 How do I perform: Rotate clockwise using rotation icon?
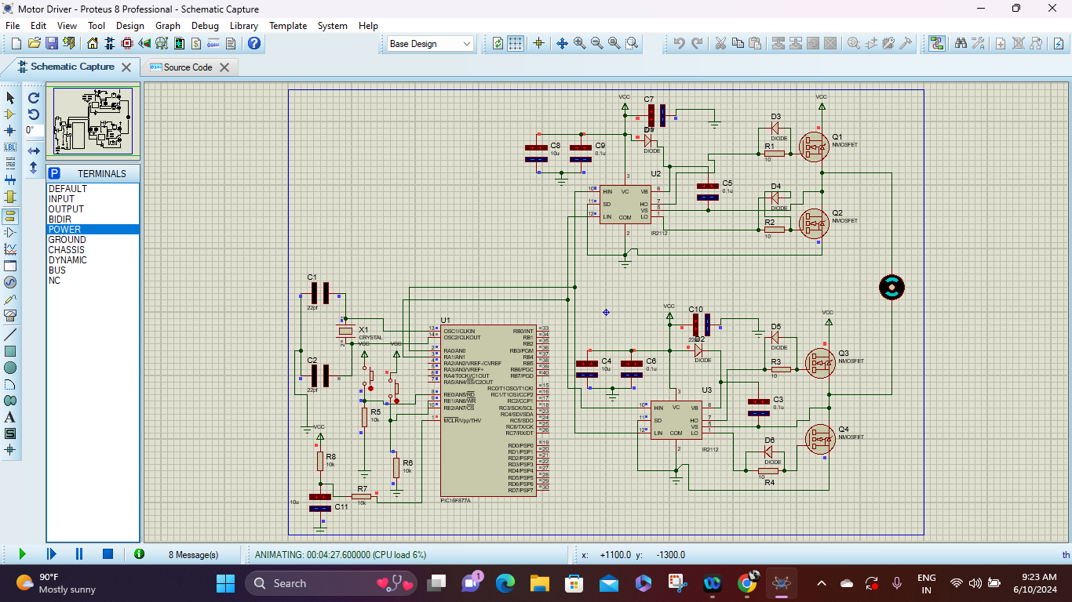coord(34,97)
